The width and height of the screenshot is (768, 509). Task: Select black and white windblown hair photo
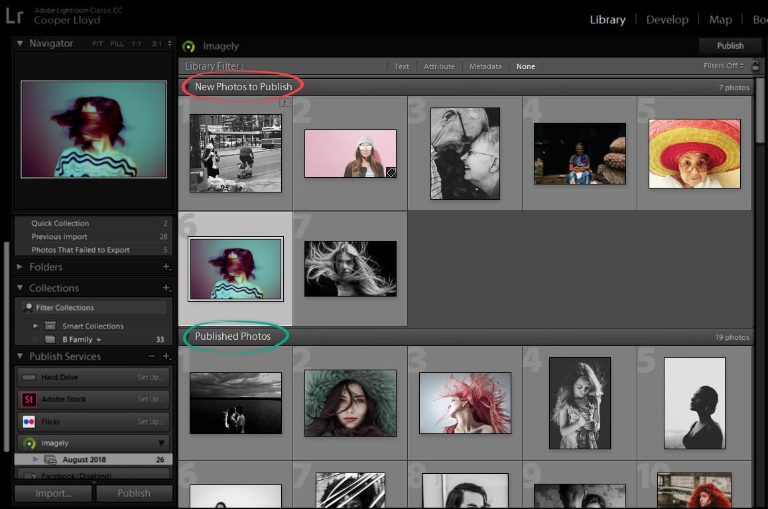coord(350,269)
